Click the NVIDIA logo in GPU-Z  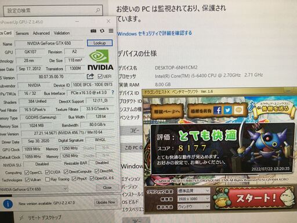click(100, 60)
